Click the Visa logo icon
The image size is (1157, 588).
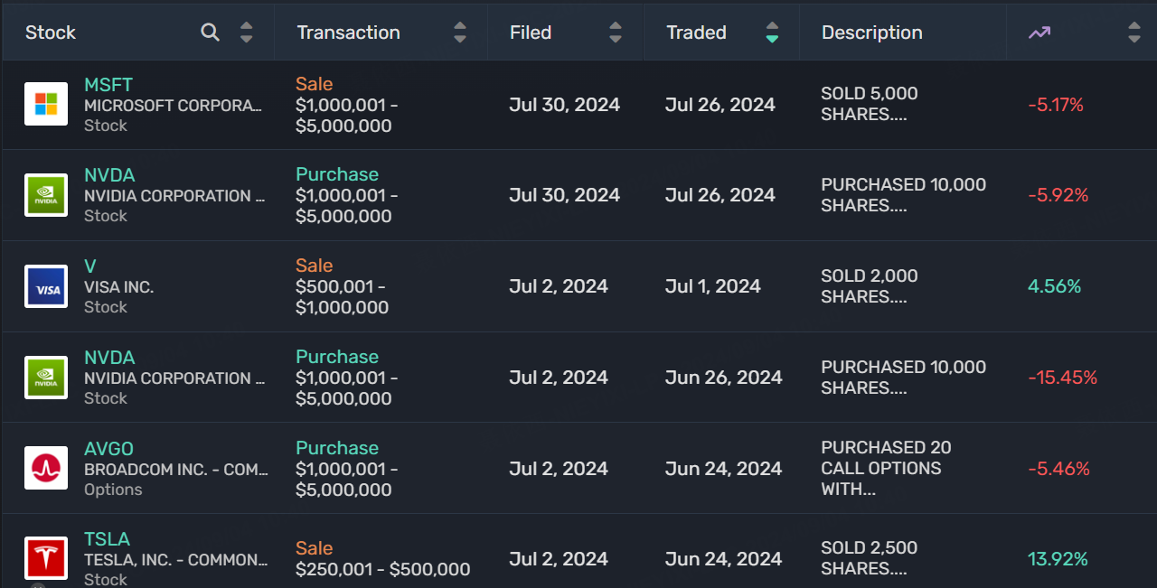coord(46,286)
